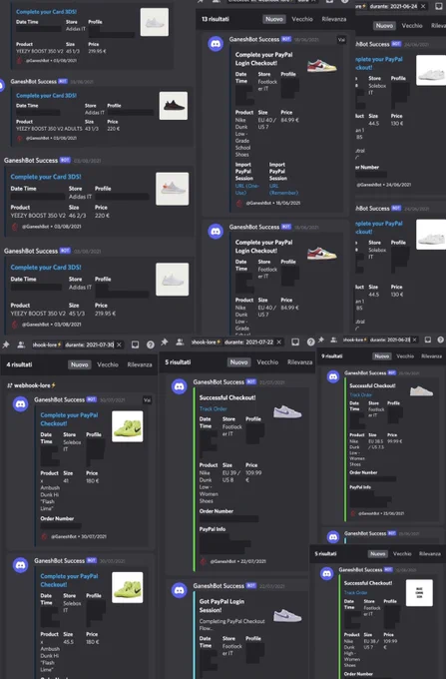Viewport: 446px width, 679px height.
Task: Select Rilevanza tab under 2021-07-22 search
Action: click(299, 362)
